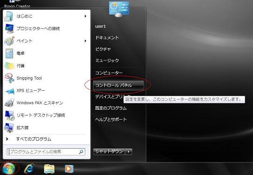Click the シャットダウン button
The width and height of the screenshot is (253, 175).
pyautogui.click(x=109, y=152)
